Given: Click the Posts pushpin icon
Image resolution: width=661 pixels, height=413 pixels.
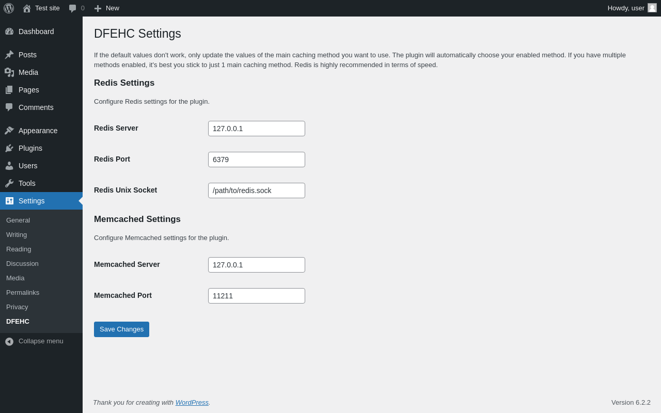Looking at the screenshot, I should 9,55.
